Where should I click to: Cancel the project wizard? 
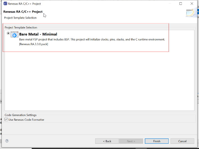(182, 141)
